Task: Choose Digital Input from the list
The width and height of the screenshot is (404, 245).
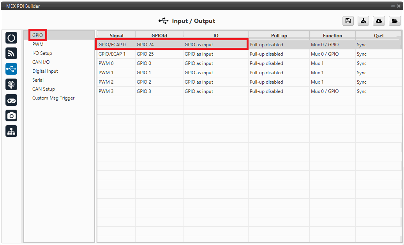Action: [x=45, y=71]
